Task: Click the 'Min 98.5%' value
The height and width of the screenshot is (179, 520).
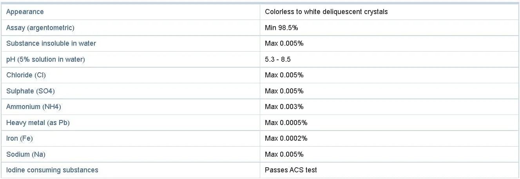Action: click(282, 28)
